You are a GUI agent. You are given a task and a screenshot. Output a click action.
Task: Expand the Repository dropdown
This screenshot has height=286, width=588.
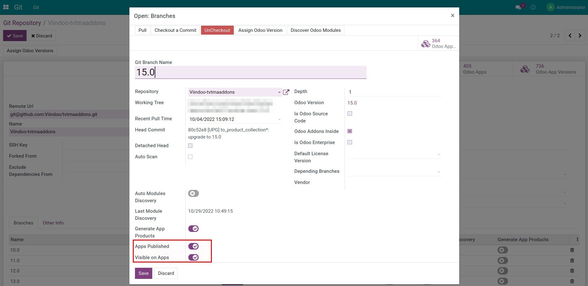point(279,92)
